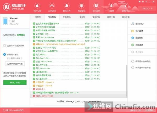Click 刷机失败! error log text
Viewport: 157px width, 113px height.
point(40,89)
